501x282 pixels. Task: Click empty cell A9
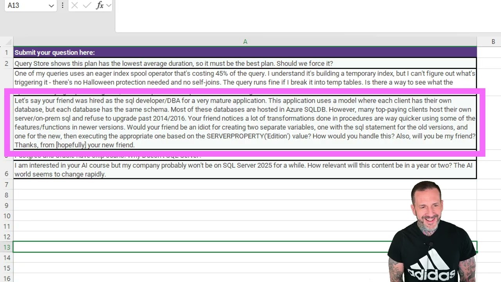click(245, 205)
